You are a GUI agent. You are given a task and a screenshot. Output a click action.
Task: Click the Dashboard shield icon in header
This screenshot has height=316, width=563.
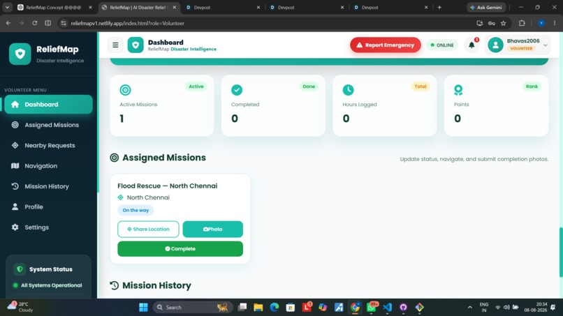(x=136, y=45)
